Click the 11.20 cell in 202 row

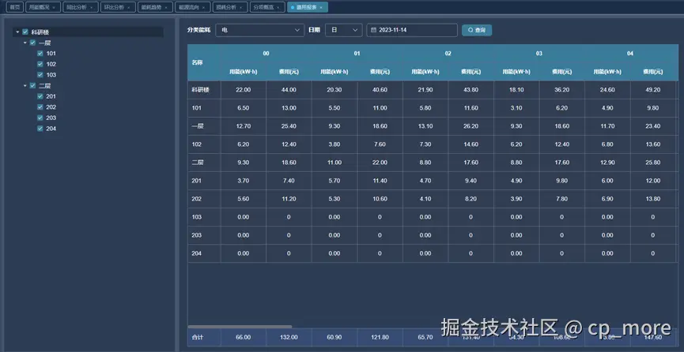point(289,199)
